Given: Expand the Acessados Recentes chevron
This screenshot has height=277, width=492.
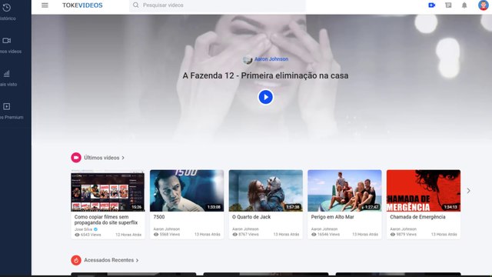Looking at the screenshot, I should click(137, 260).
